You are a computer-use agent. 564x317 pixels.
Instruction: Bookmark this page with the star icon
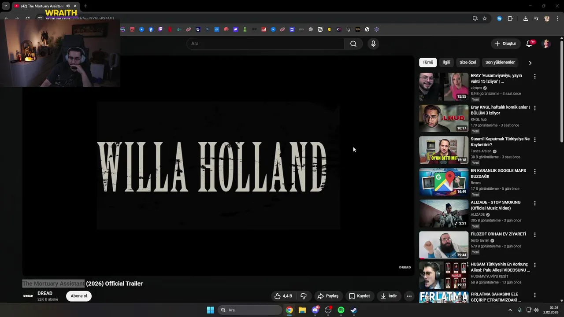point(485,18)
